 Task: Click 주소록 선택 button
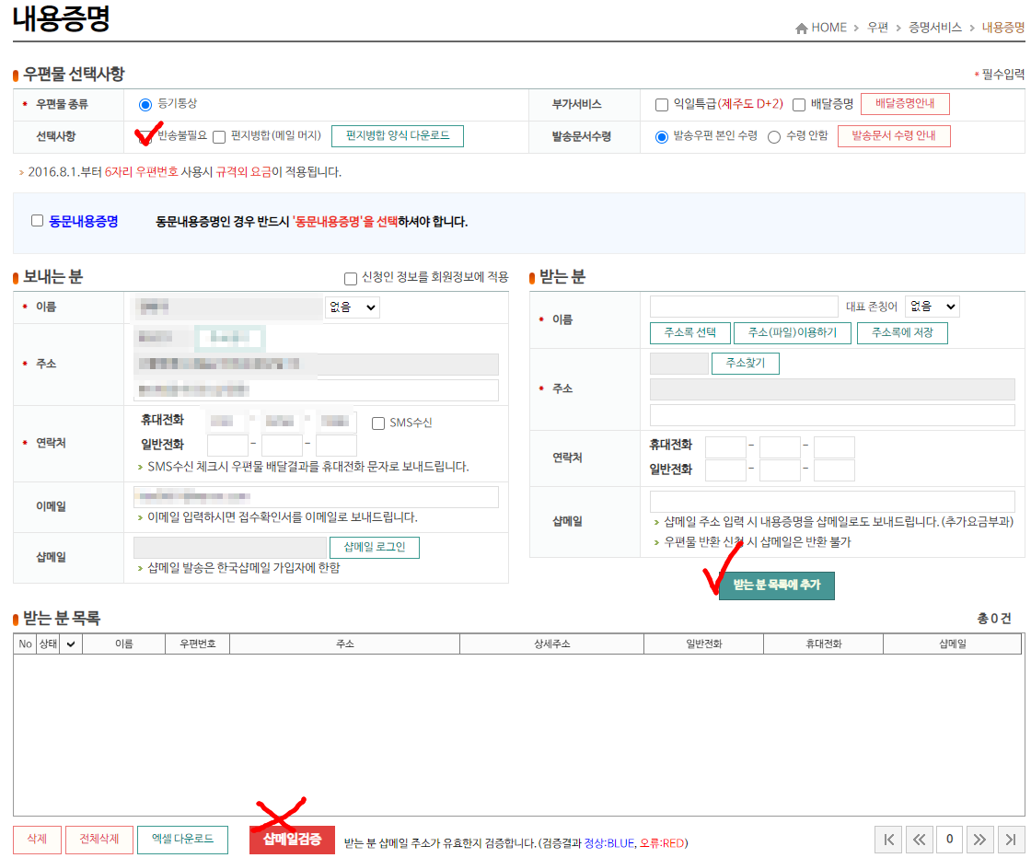pyautogui.click(x=689, y=332)
